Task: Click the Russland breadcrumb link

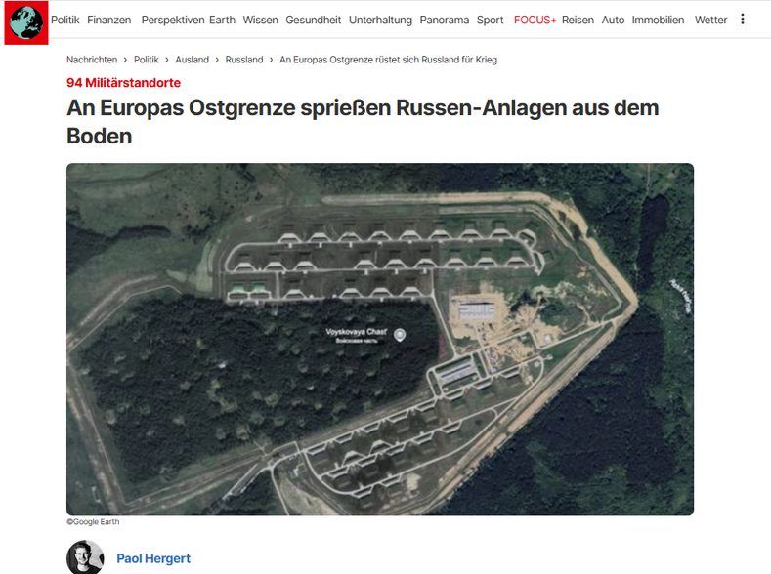Action: tap(244, 60)
